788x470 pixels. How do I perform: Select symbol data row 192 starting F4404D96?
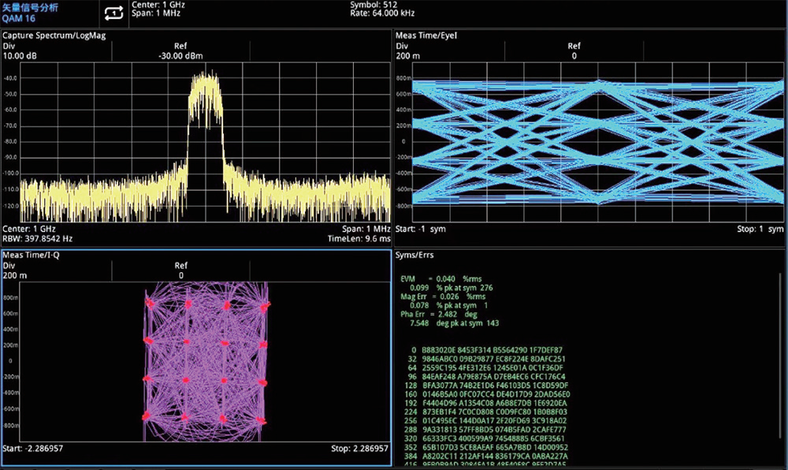pyautogui.click(x=485, y=403)
